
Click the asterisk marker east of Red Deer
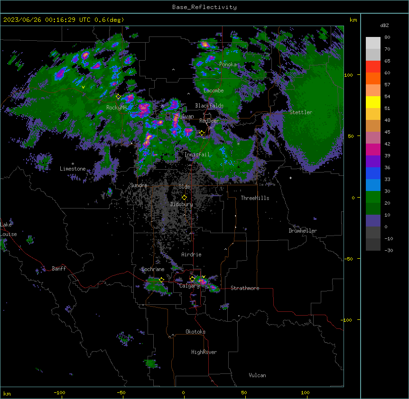pyautogui.click(x=238, y=144)
